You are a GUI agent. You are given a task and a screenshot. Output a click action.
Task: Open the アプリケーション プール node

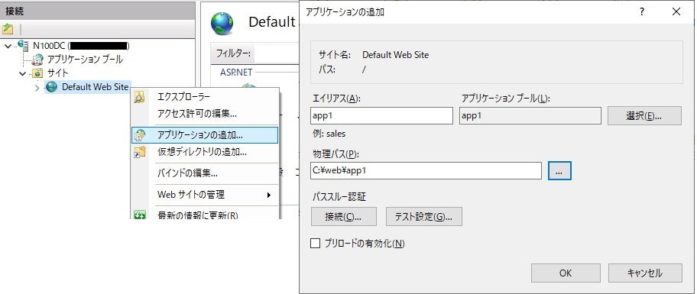85,59
